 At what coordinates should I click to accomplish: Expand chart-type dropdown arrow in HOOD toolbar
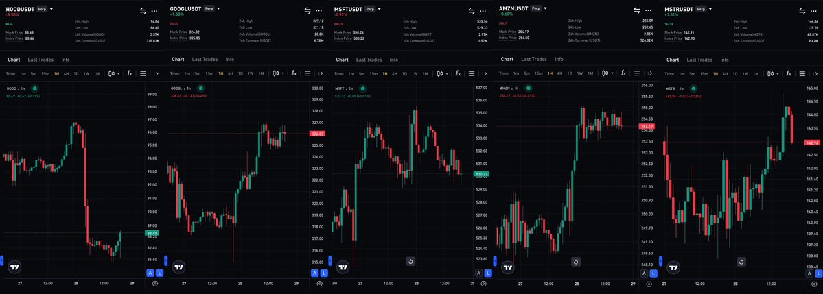tap(118, 74)
